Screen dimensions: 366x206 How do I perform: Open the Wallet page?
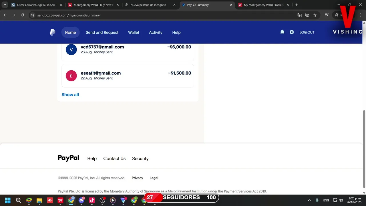click(x=134, y=32)
